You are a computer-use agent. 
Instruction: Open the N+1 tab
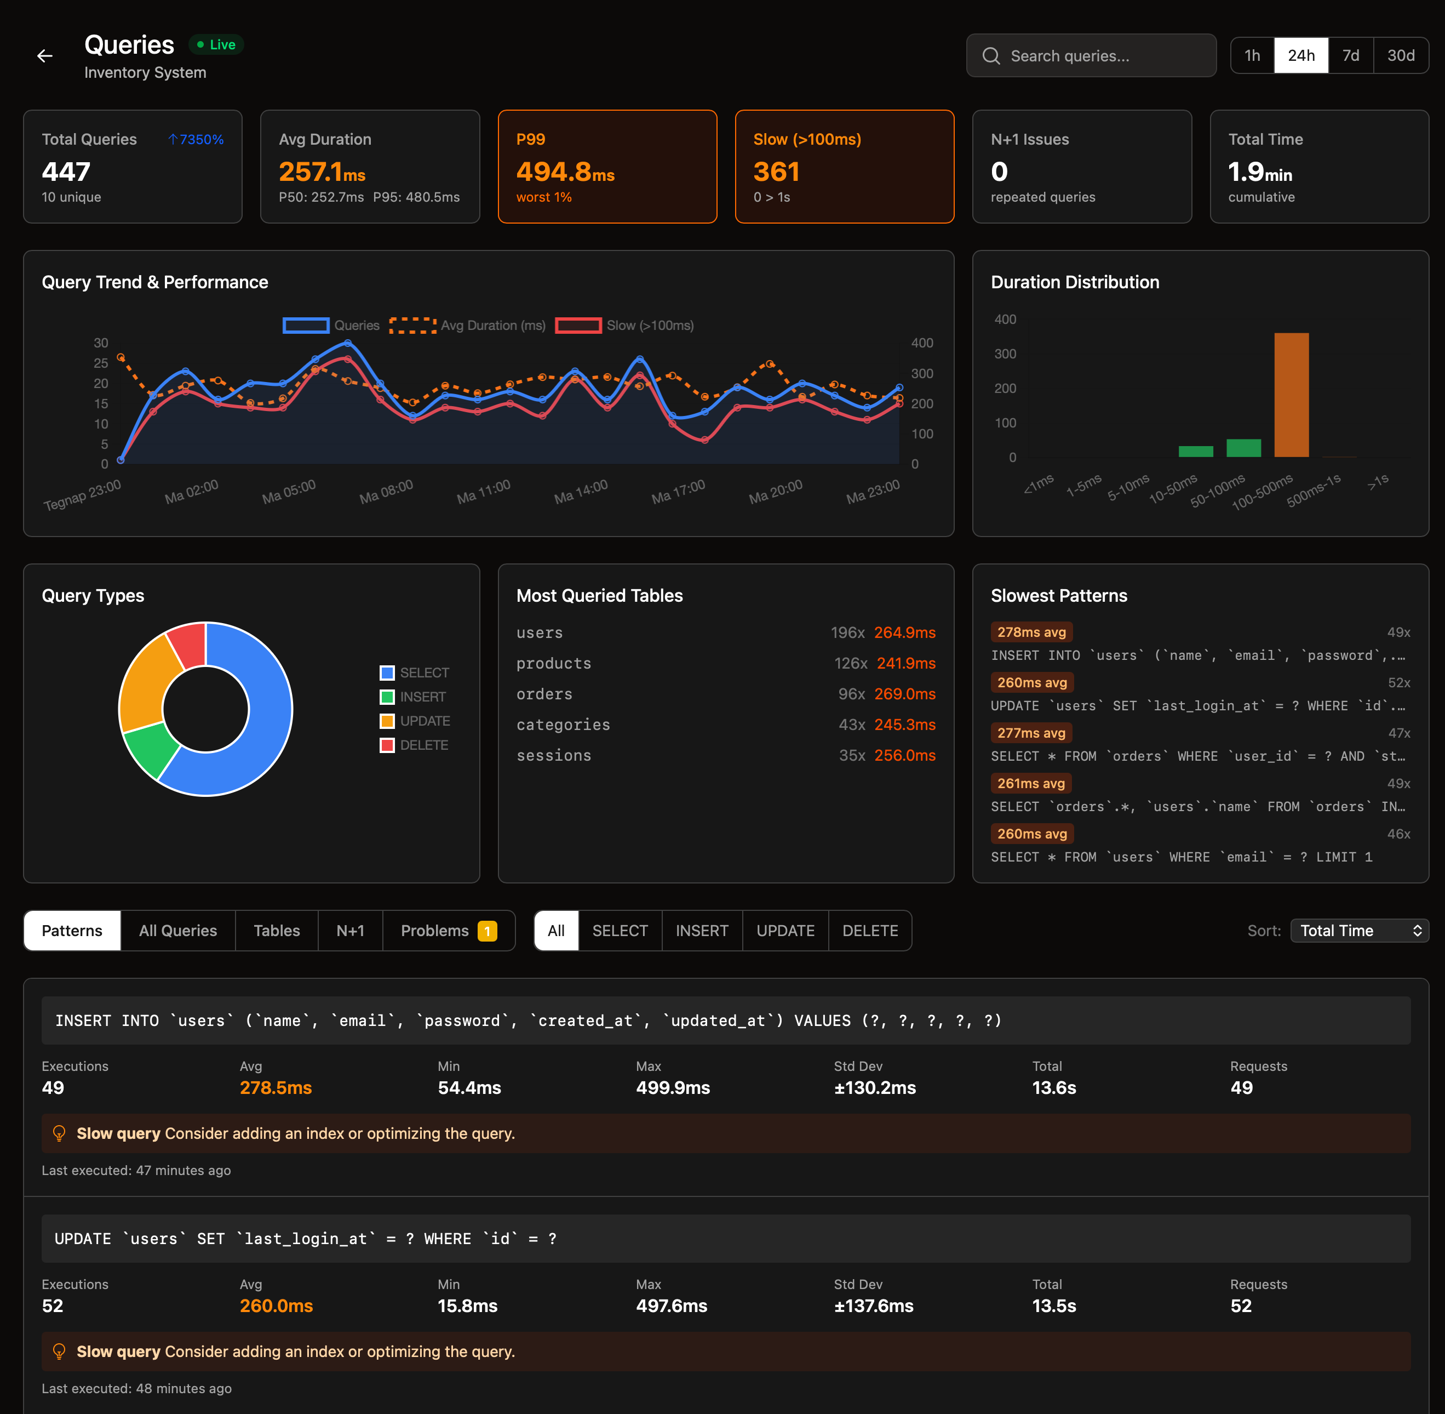[351, 930]
